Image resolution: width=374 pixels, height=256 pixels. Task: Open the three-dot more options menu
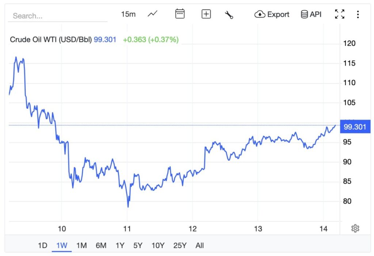click(x=358, y=14)
